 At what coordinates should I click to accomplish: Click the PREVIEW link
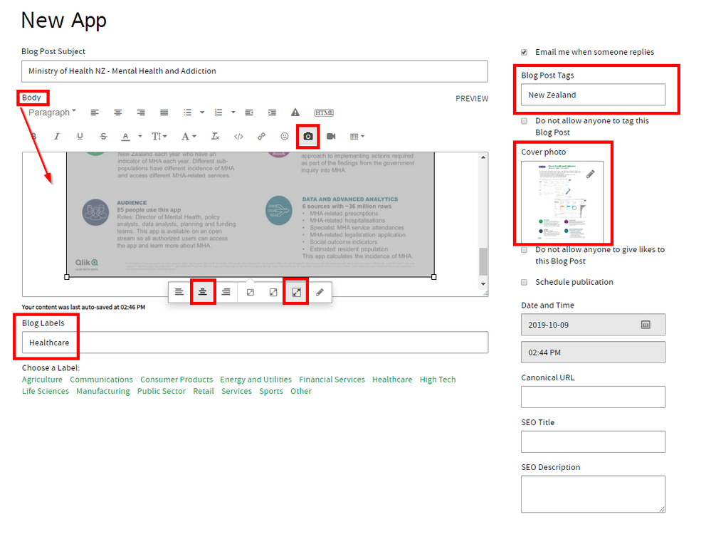472,98
